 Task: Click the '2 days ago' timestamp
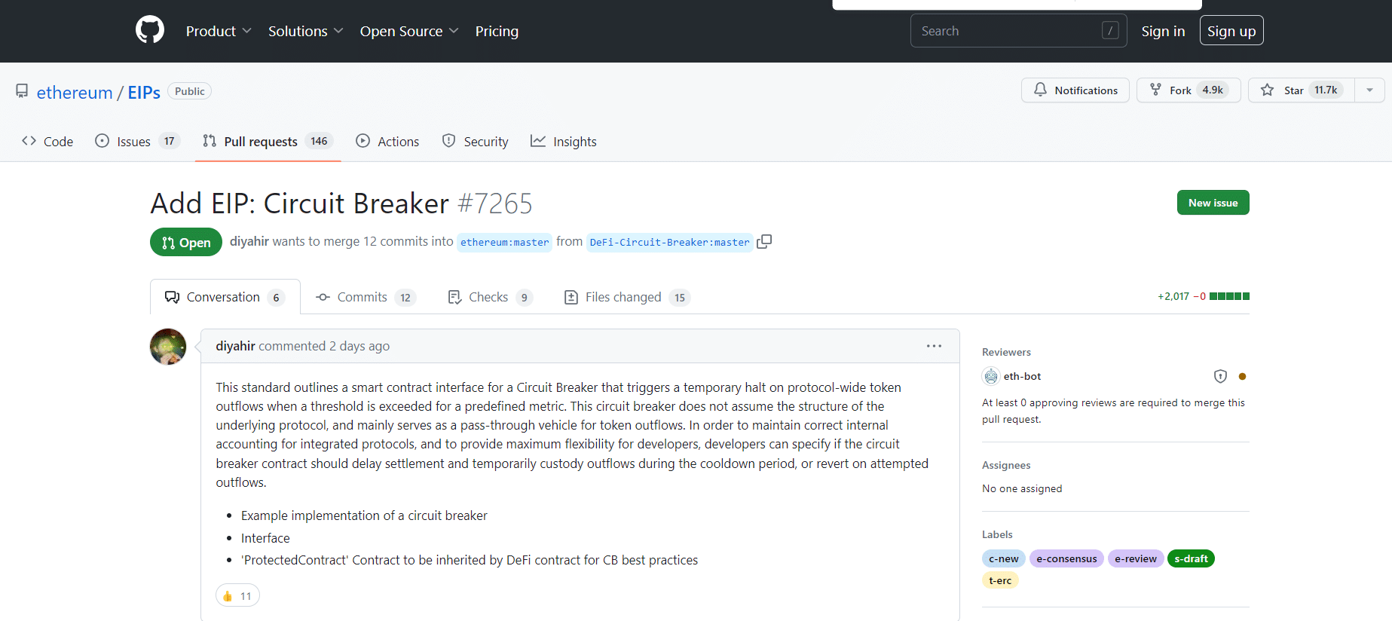(x=359, y=346)
